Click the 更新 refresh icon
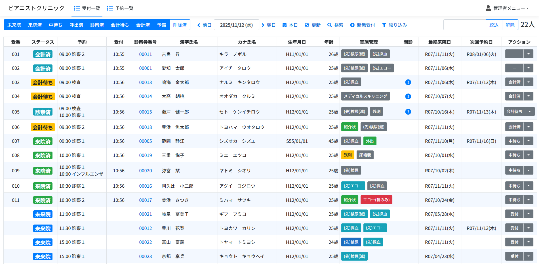This screenshot has width=539, height=264. click(x=307, y=25)
